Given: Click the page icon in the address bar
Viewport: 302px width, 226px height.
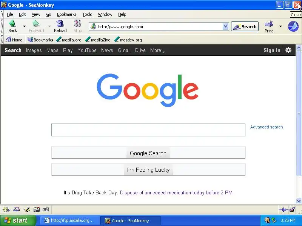Looking at the screenshot, I should [x=93, y=26].
